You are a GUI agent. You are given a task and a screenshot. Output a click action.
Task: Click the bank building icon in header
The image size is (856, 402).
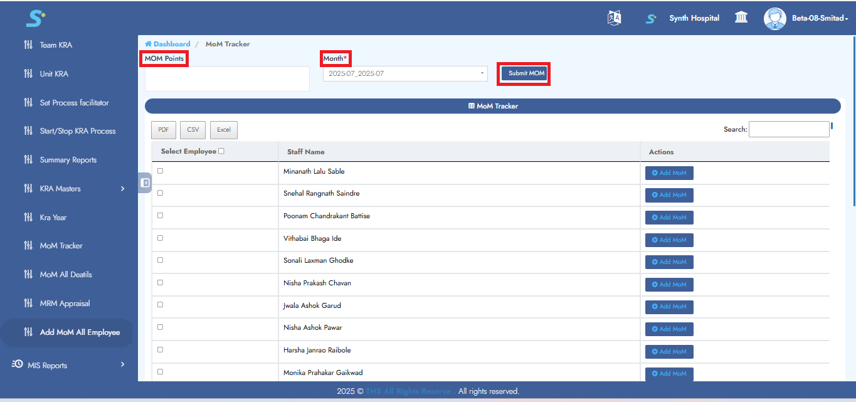pos(741,18)
